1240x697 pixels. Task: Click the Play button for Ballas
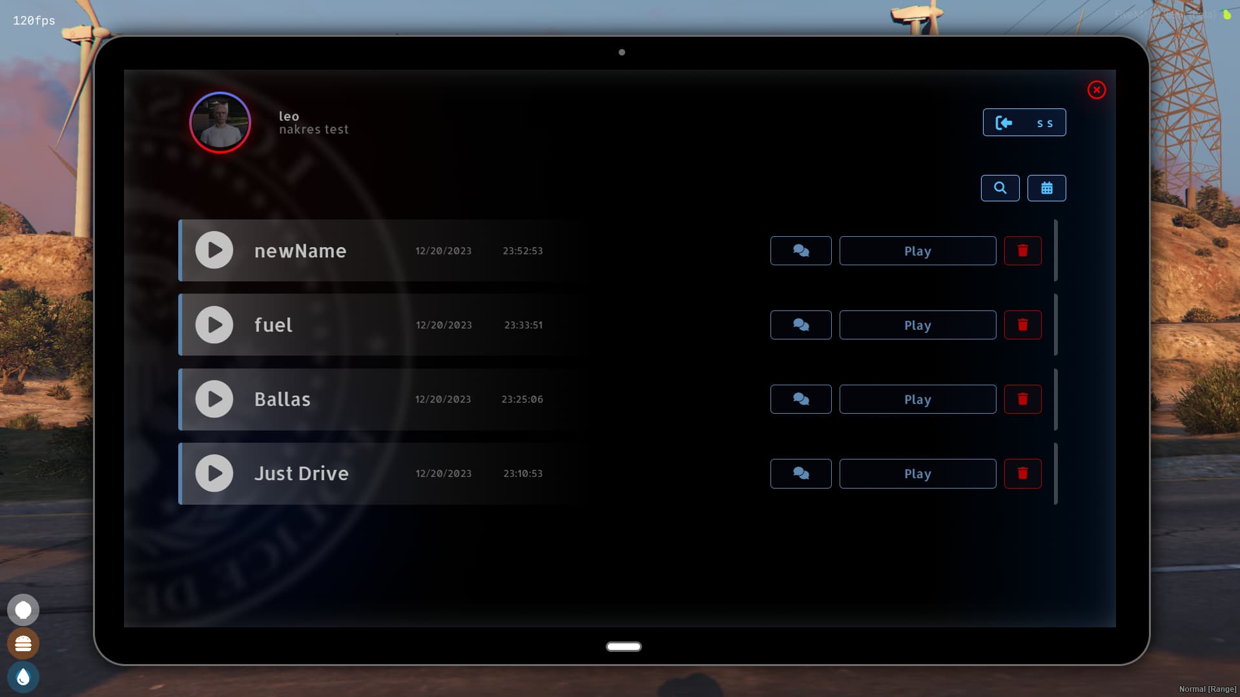tap(917, 399)
